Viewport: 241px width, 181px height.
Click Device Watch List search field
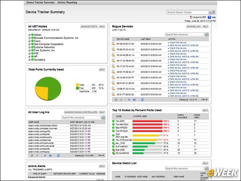click(x=185, y=169)
